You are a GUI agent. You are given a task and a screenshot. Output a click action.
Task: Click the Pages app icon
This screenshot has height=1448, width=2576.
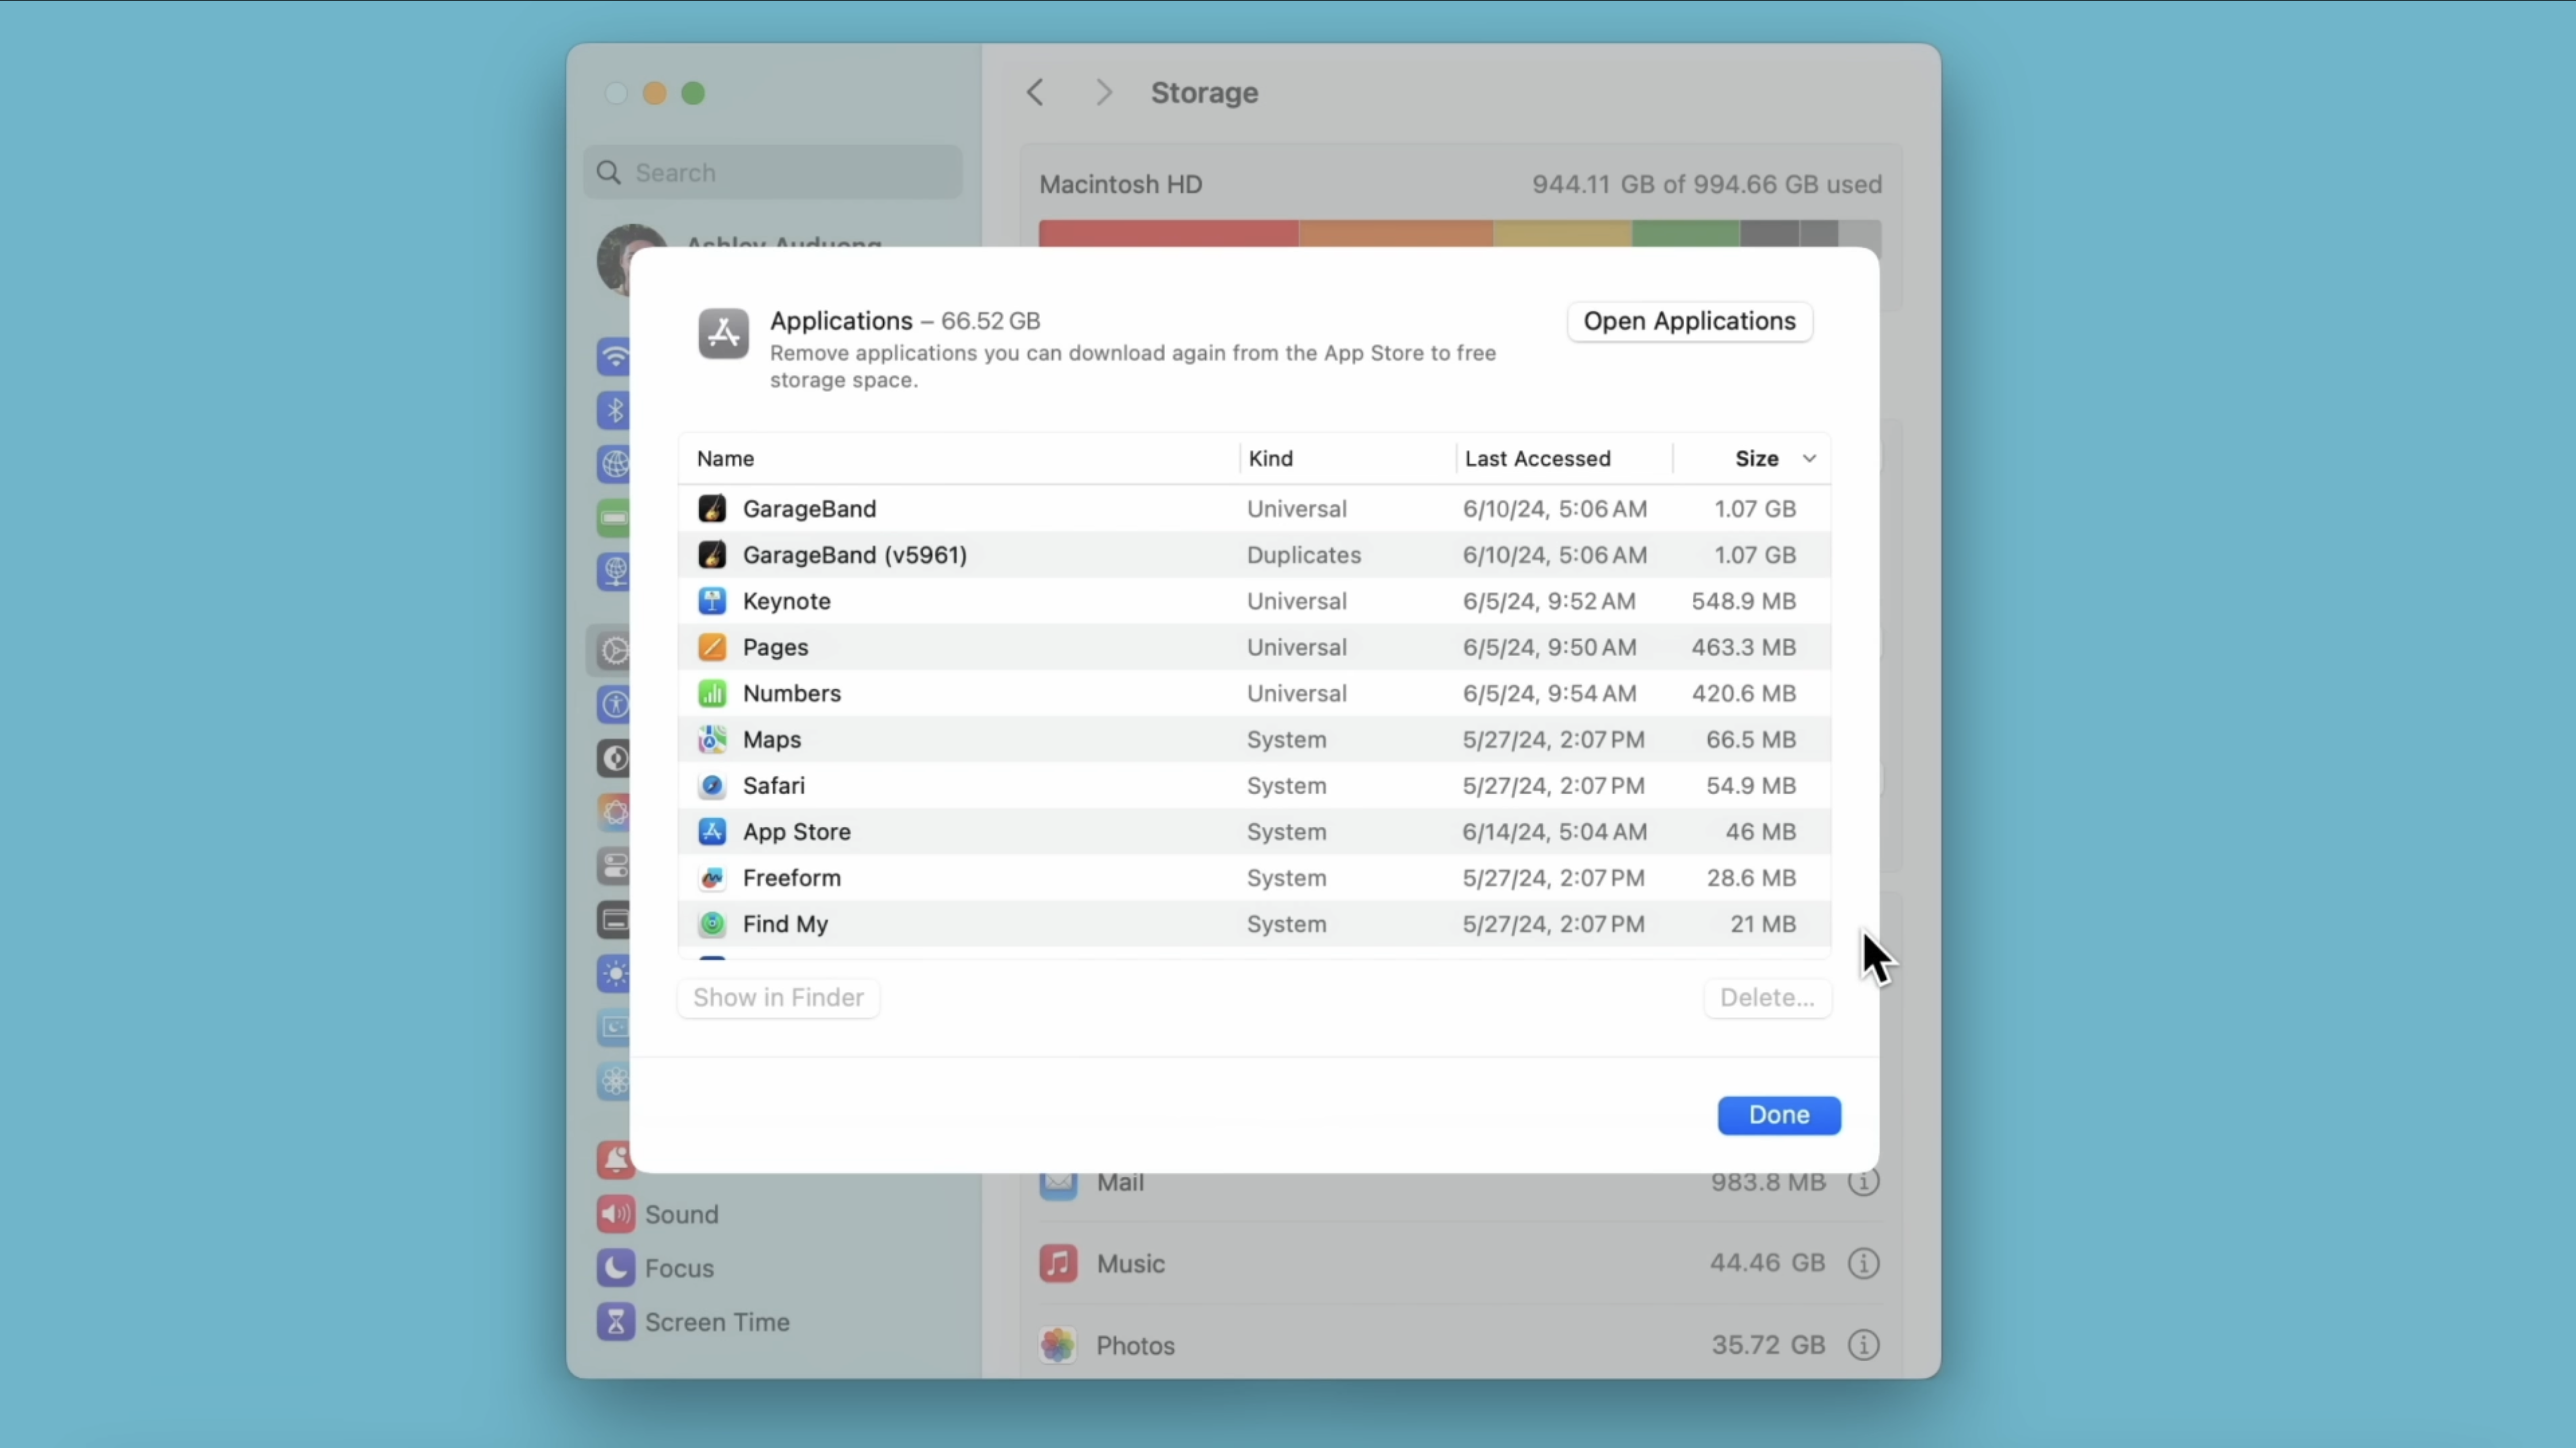click(x=712, y=646)
